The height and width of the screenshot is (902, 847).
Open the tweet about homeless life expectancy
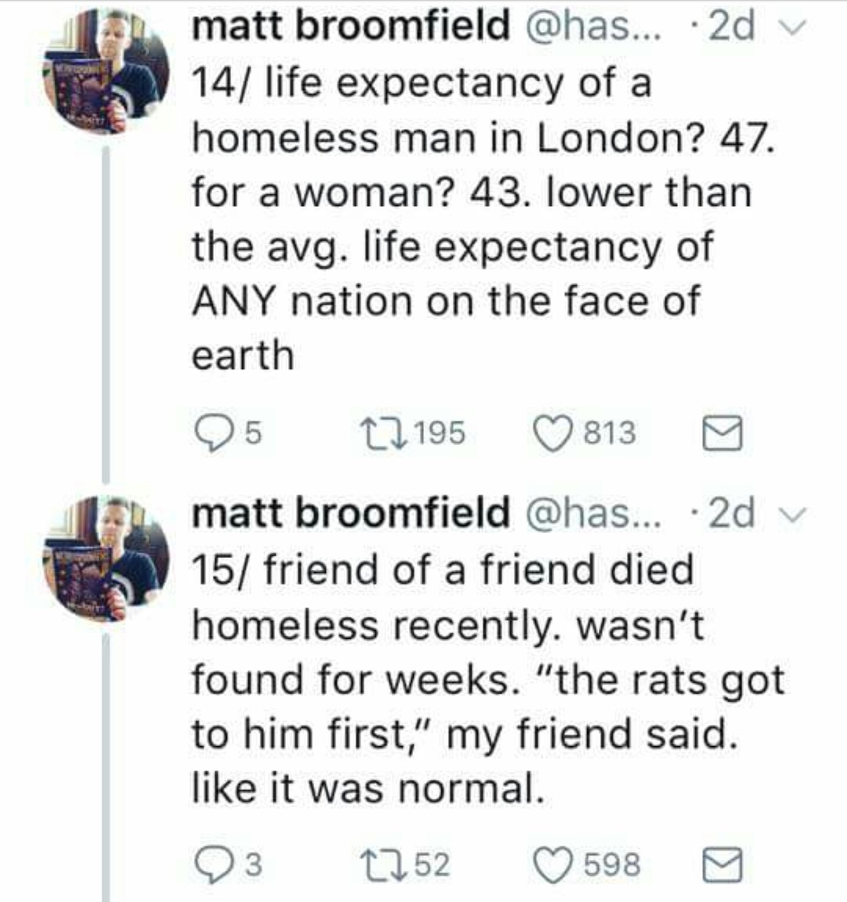click(463, 218)
